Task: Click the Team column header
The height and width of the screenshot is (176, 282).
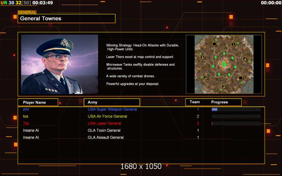Action: pyautogui.click(x=194, y=102)
